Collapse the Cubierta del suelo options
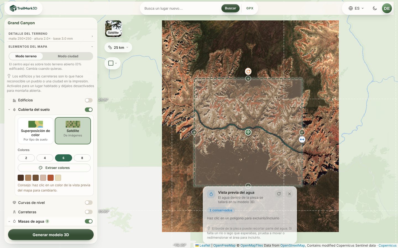Viewport: 398px width, 248px height. tap(9, 110)
